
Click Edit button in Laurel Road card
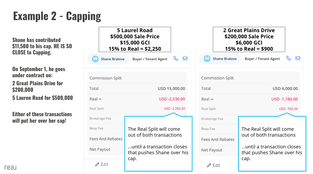tap(102, 165)
